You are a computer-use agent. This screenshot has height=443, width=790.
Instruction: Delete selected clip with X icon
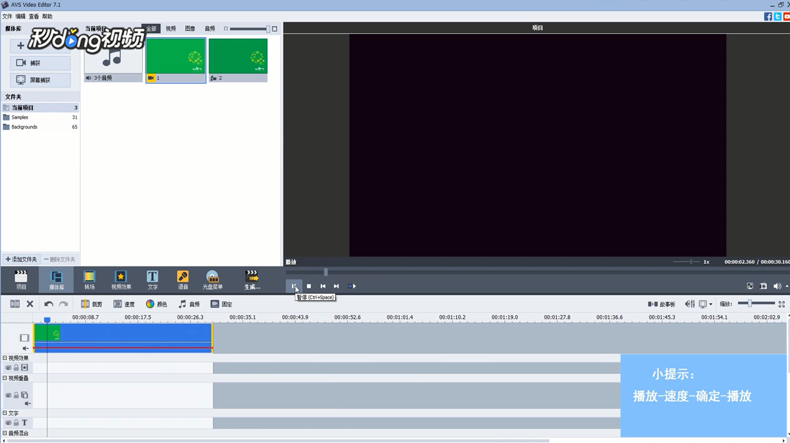tap(30, 304)
